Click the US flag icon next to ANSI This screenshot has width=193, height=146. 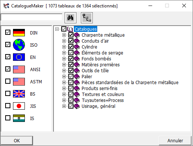pyautogui.click(x=19, y=69)
